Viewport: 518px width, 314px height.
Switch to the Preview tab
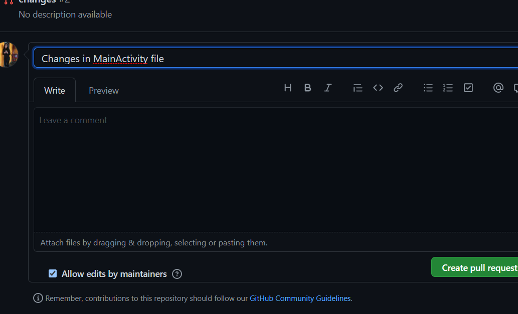(104, 91)
